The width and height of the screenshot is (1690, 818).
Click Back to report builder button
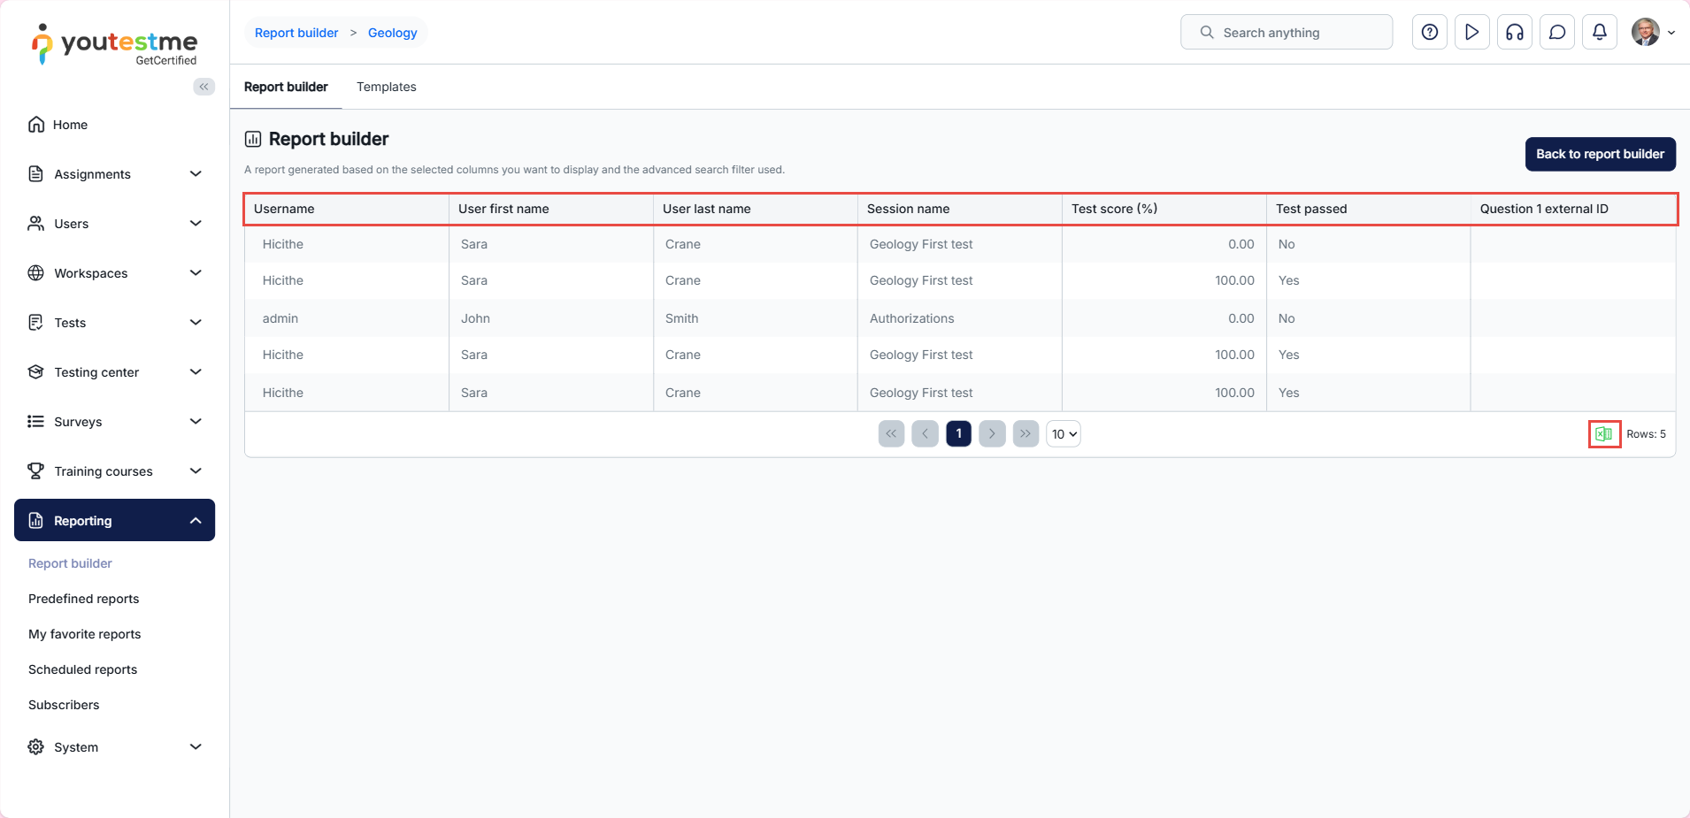point(1599,154)
